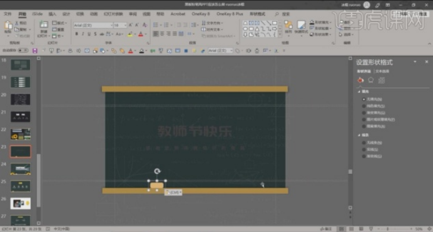433x232 pixels.
Task: Click the rotate handle of selected shape
Action: (157, 171)
